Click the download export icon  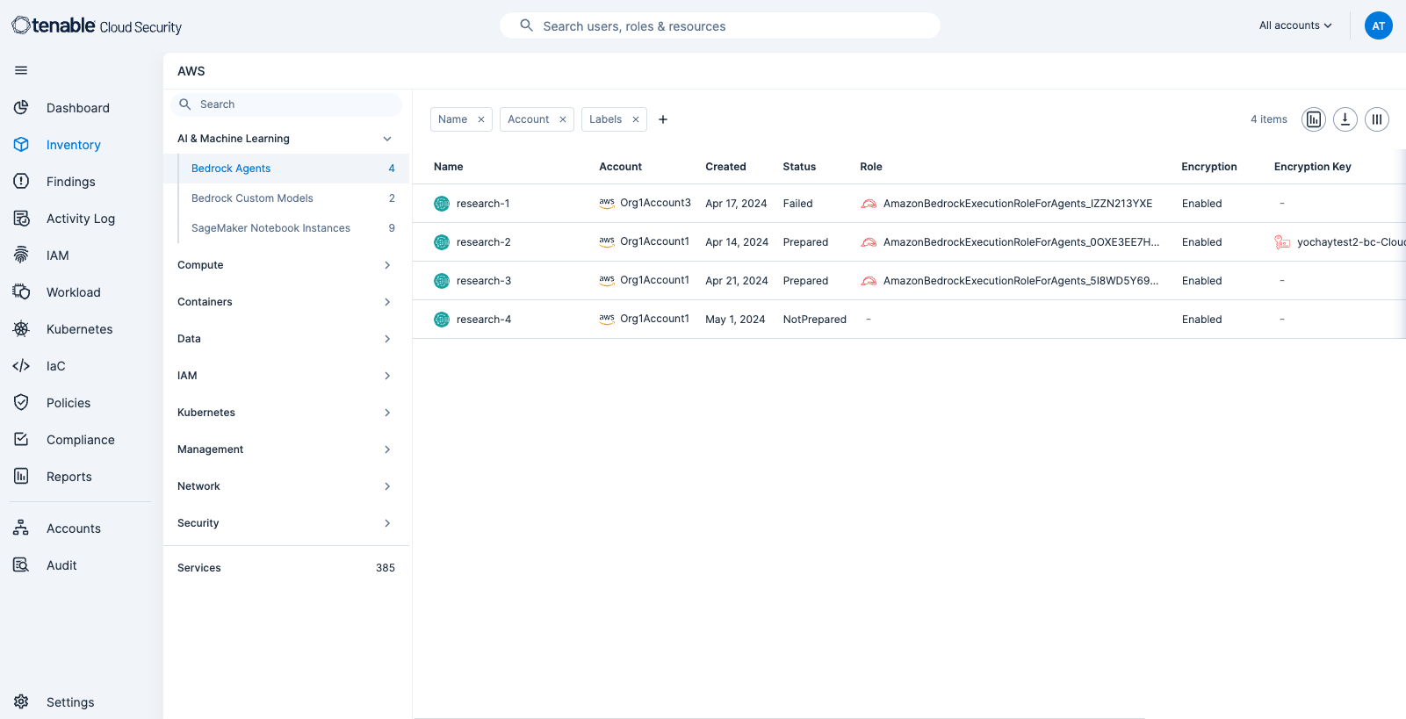1345,119
